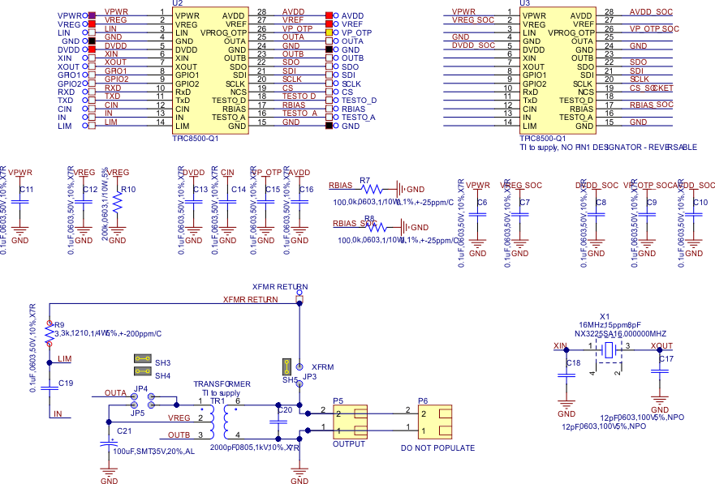Toggle shunt SH5 on jumper JP3

coord(286,365)
